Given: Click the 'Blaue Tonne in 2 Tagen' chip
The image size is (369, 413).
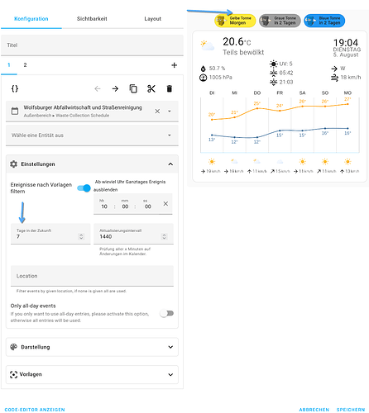Looking at the screenshot, I should [324, 21].
